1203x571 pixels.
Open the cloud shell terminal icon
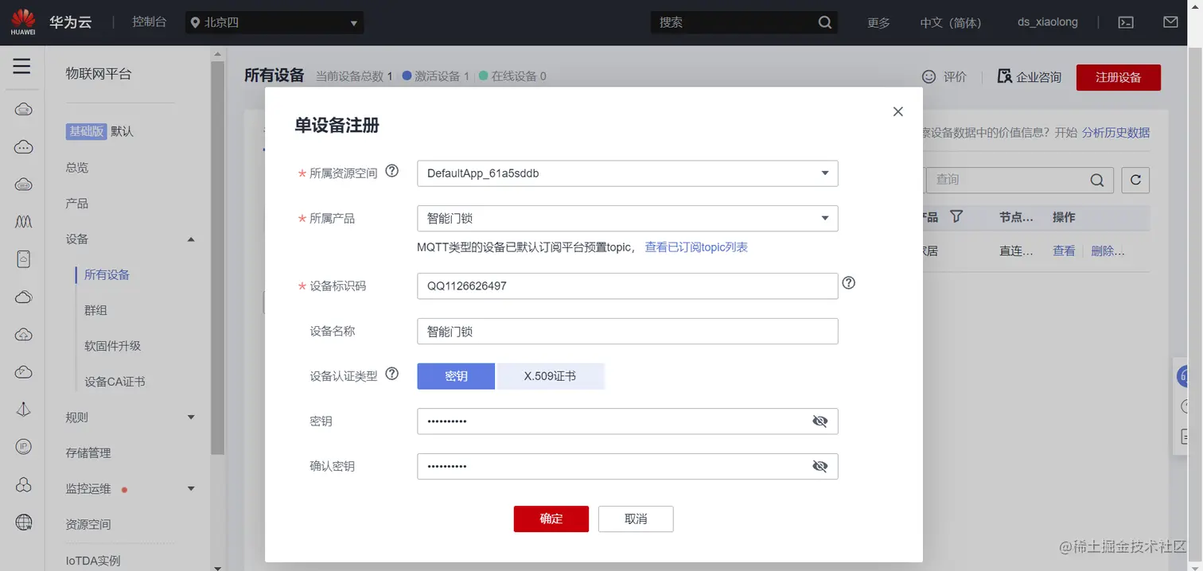1126,22
